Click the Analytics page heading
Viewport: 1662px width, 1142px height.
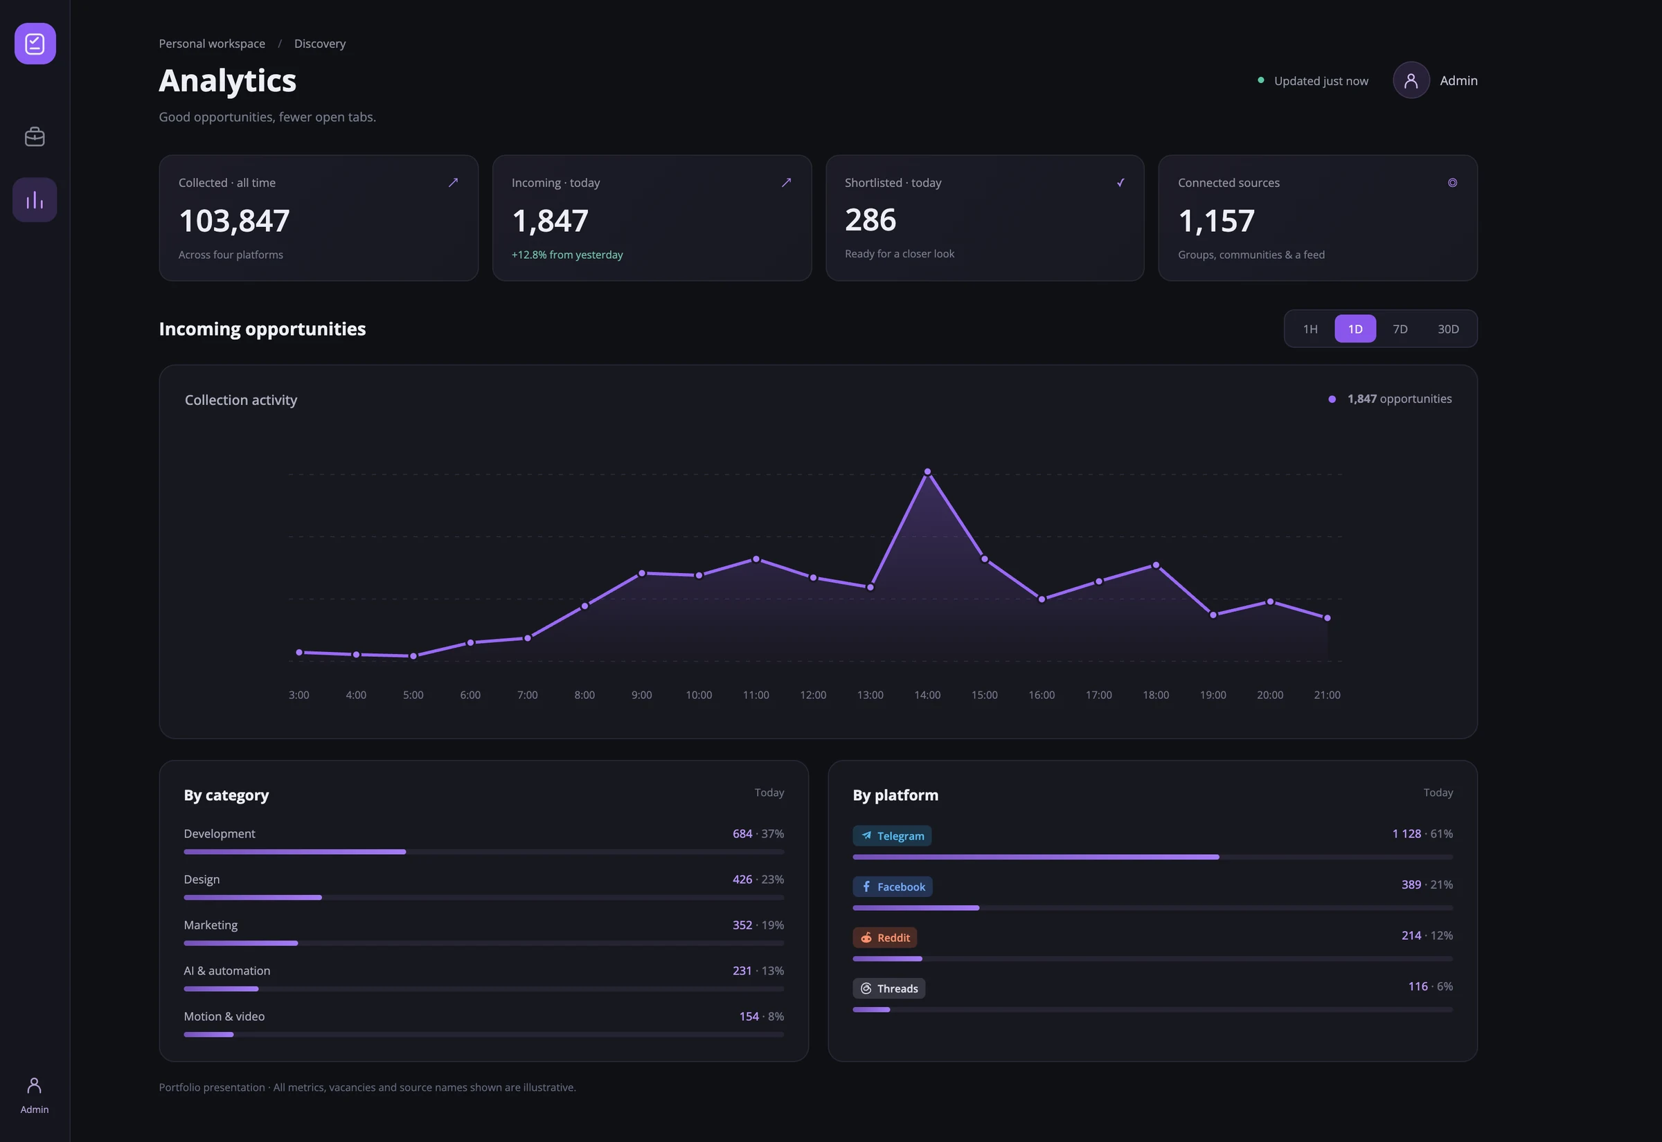tap(228, 81)
